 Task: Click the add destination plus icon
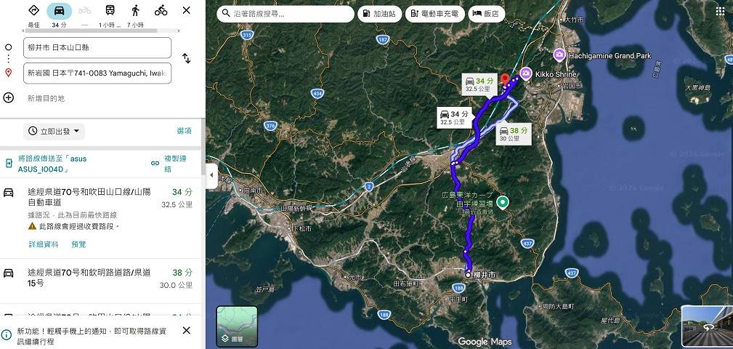pos(9,97)
